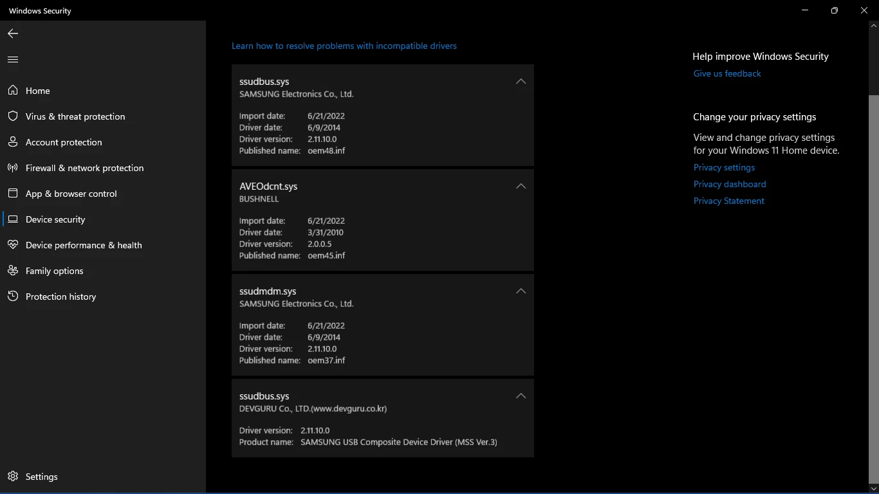
Task: Click the Device performance heart icon
Action: tap(13, 245)
